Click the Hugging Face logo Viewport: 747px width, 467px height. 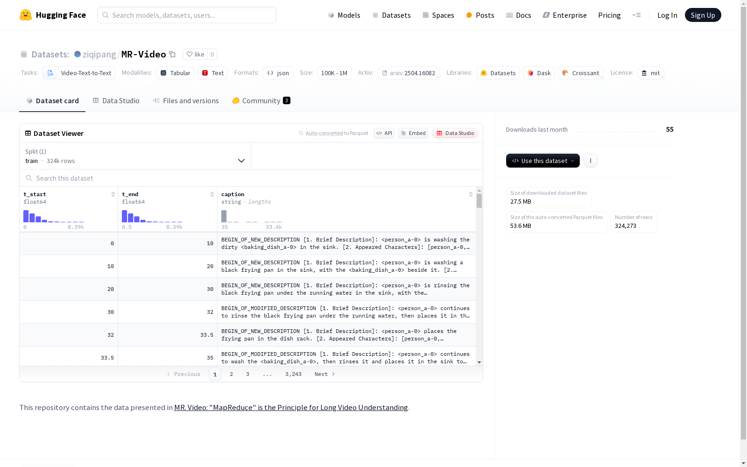(53, 15)
